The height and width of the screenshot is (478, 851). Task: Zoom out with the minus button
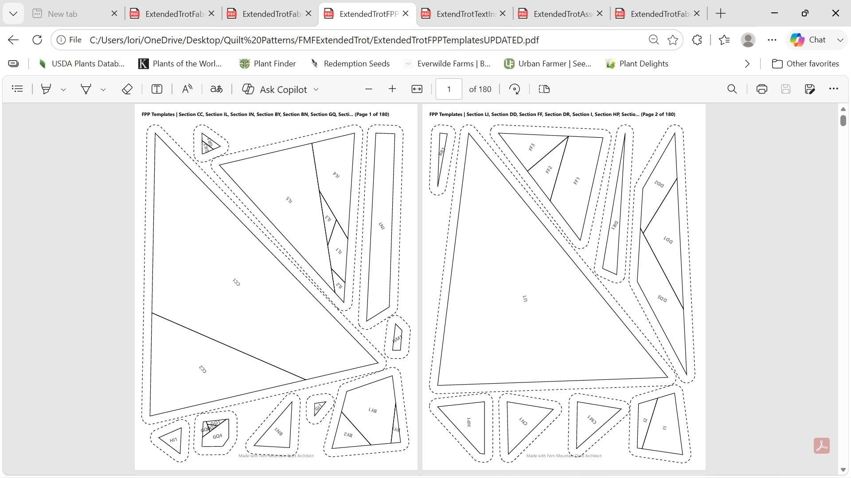369,89
